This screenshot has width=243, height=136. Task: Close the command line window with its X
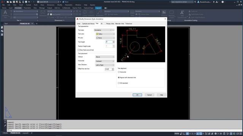[x=5, y=122]
